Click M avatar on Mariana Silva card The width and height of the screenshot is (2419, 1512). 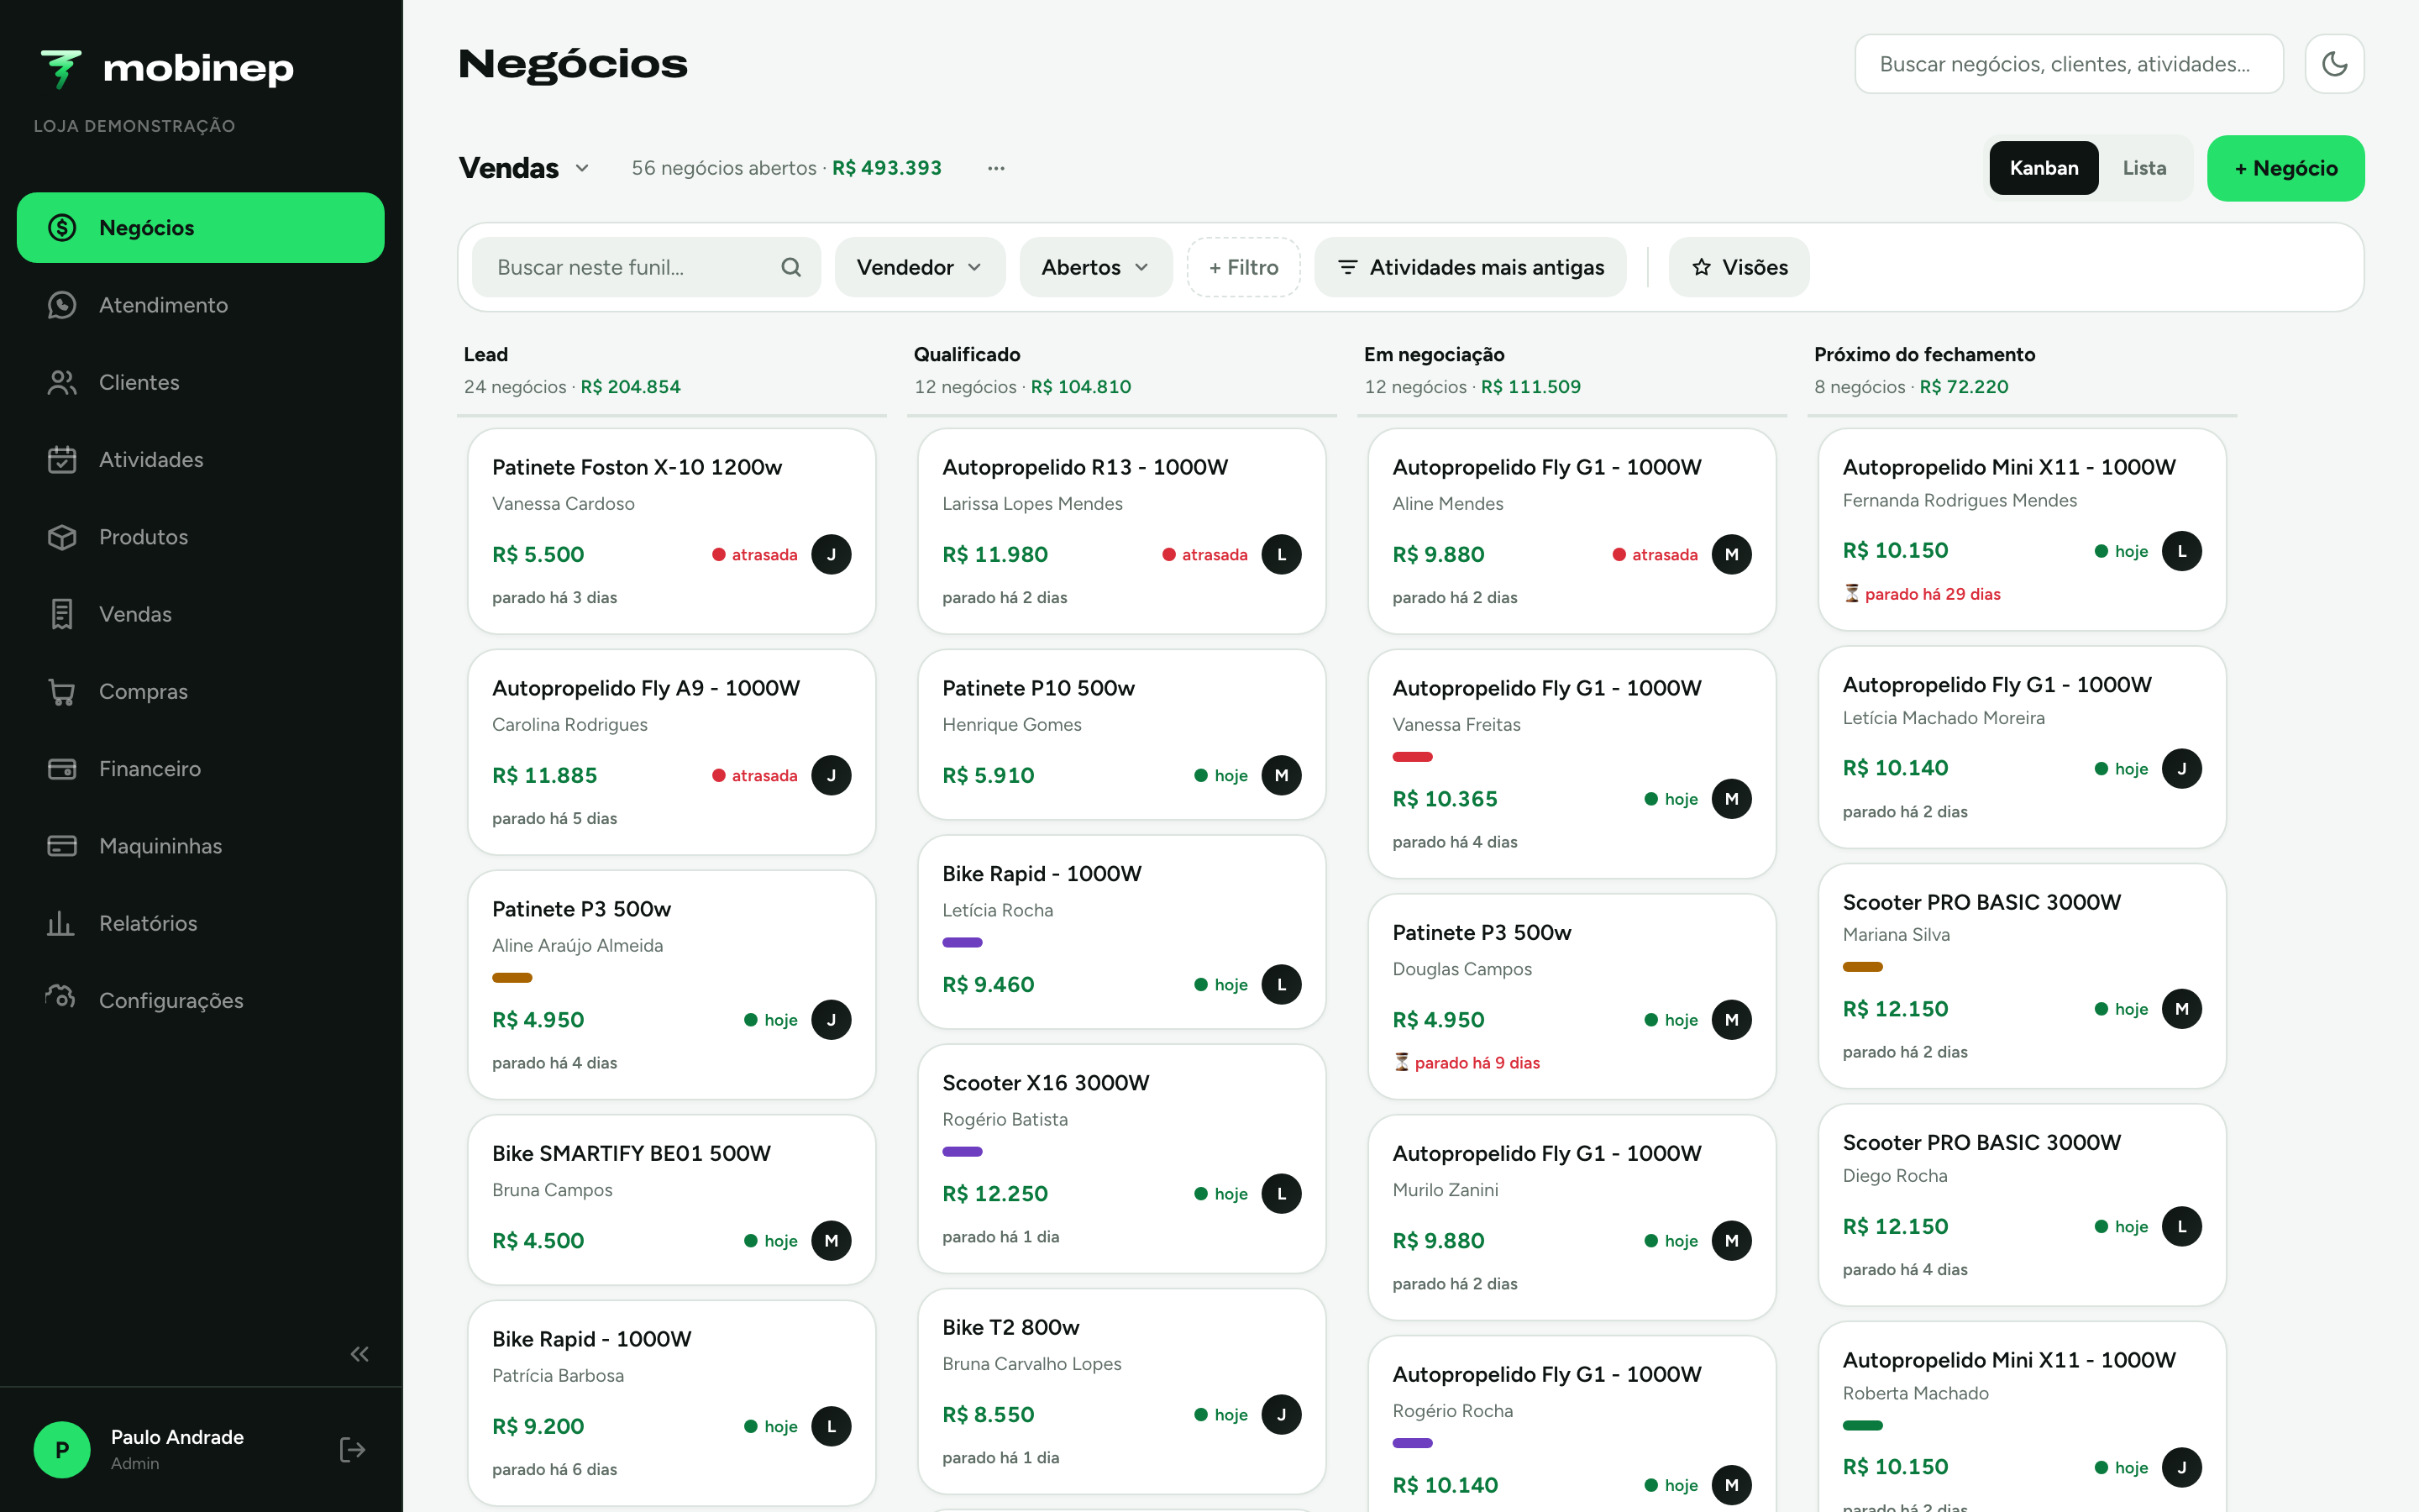(2182, 1009)
